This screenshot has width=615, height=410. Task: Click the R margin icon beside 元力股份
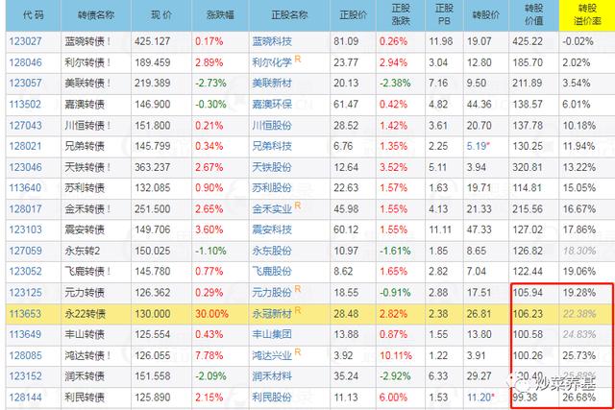298,289
